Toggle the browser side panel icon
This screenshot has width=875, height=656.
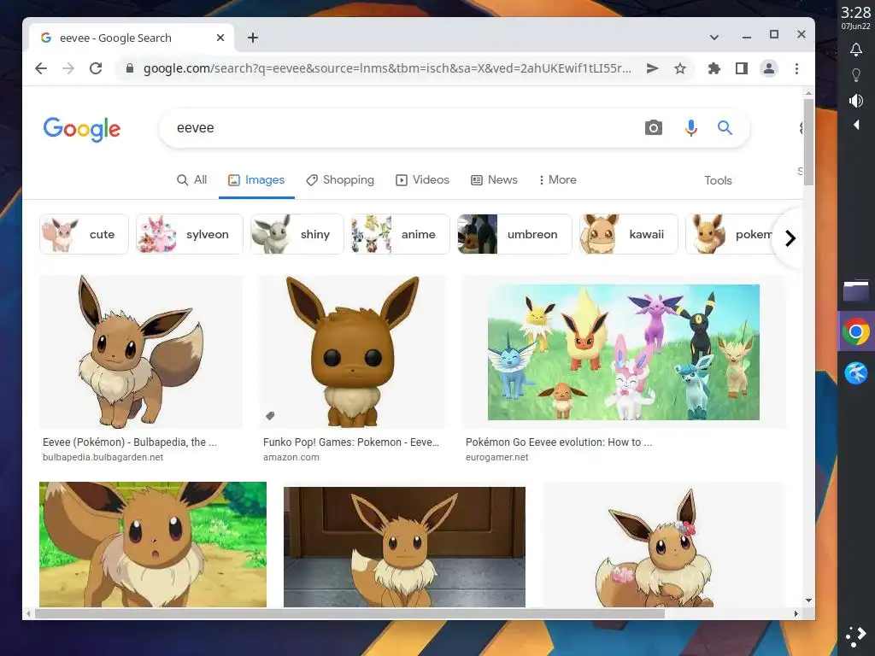741,68
